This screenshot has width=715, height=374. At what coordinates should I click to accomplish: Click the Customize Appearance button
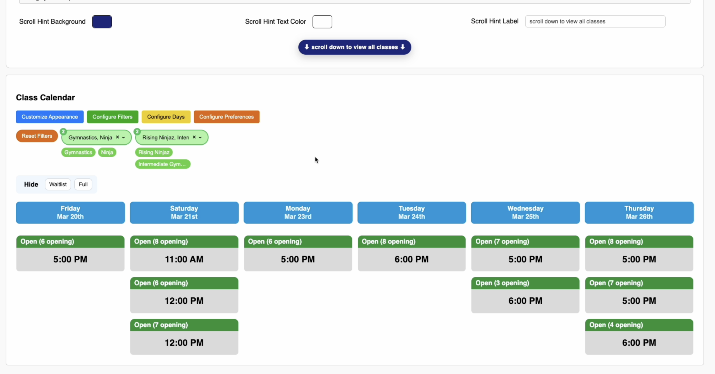pos(49,117)
